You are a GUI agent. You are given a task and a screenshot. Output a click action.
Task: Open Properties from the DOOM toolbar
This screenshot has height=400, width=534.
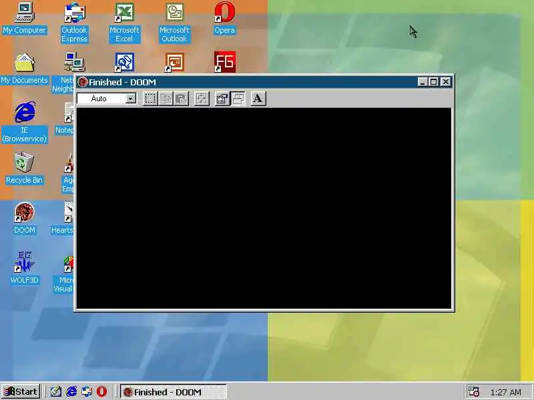222,99
